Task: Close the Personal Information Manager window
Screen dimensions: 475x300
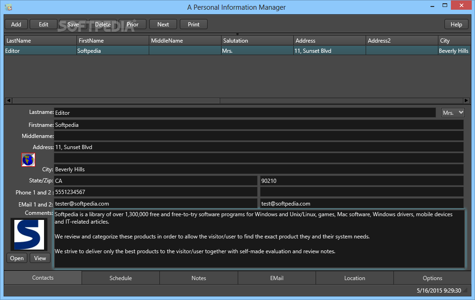Action: tap(462, 6)
